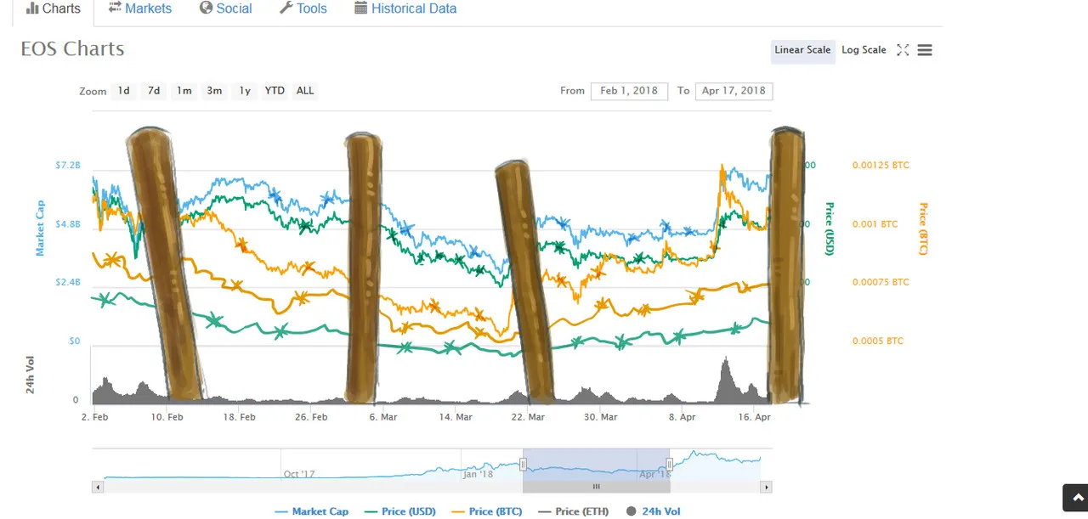Set zoom range to ALL
The width and height of the screenshot is (1088, 519).
click(x=305, y=91)
